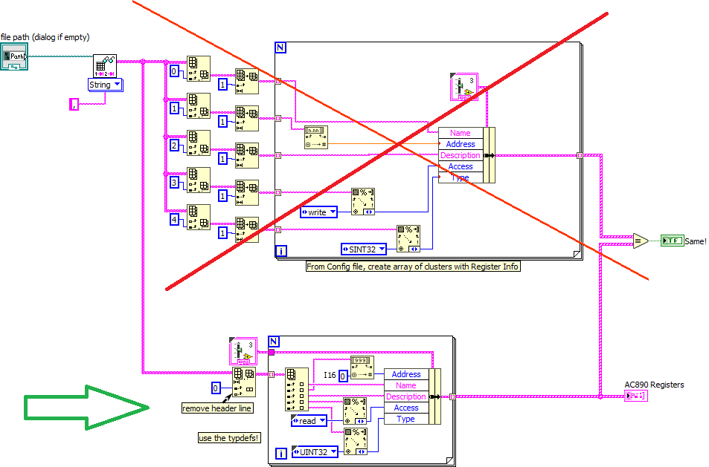Click the Read From Spreadsheet File VI
This screenshot has height=467, width=709.
pos(105,66)
